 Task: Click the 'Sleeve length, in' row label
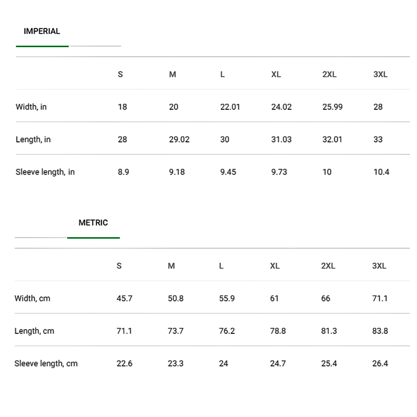pos(45,172)
